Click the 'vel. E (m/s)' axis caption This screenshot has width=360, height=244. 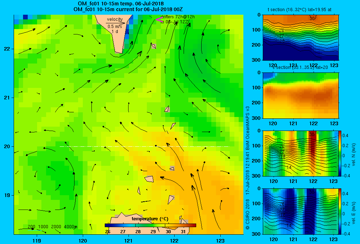(354, 213)
